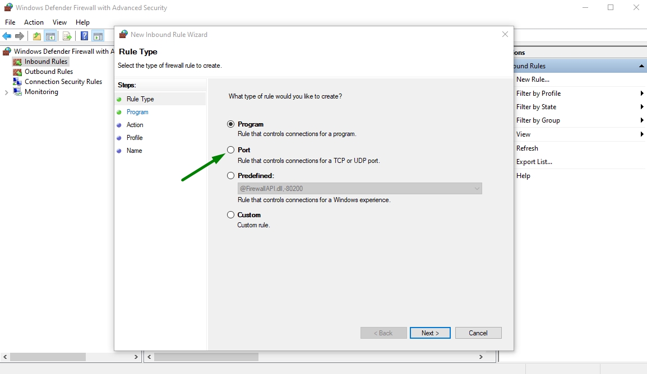
Task: Click the Back arrow toolbar icon
Action: coord(7,36)
